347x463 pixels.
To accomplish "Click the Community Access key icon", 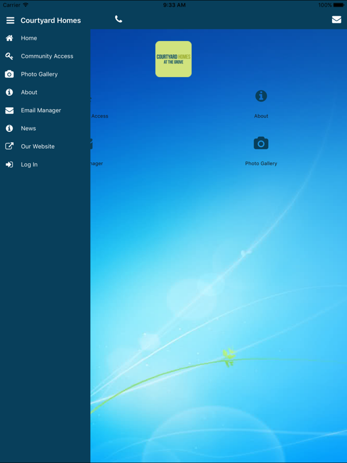I will tap(10, 56).
